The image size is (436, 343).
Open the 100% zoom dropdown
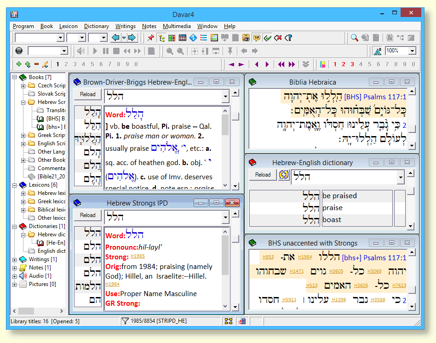point(413,51)
